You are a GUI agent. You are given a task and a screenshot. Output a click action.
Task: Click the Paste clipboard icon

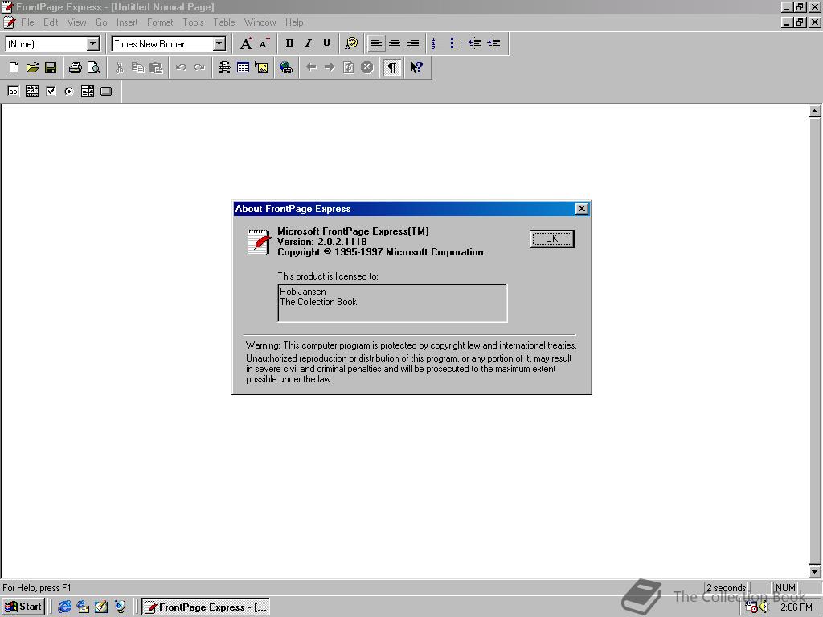157,67
